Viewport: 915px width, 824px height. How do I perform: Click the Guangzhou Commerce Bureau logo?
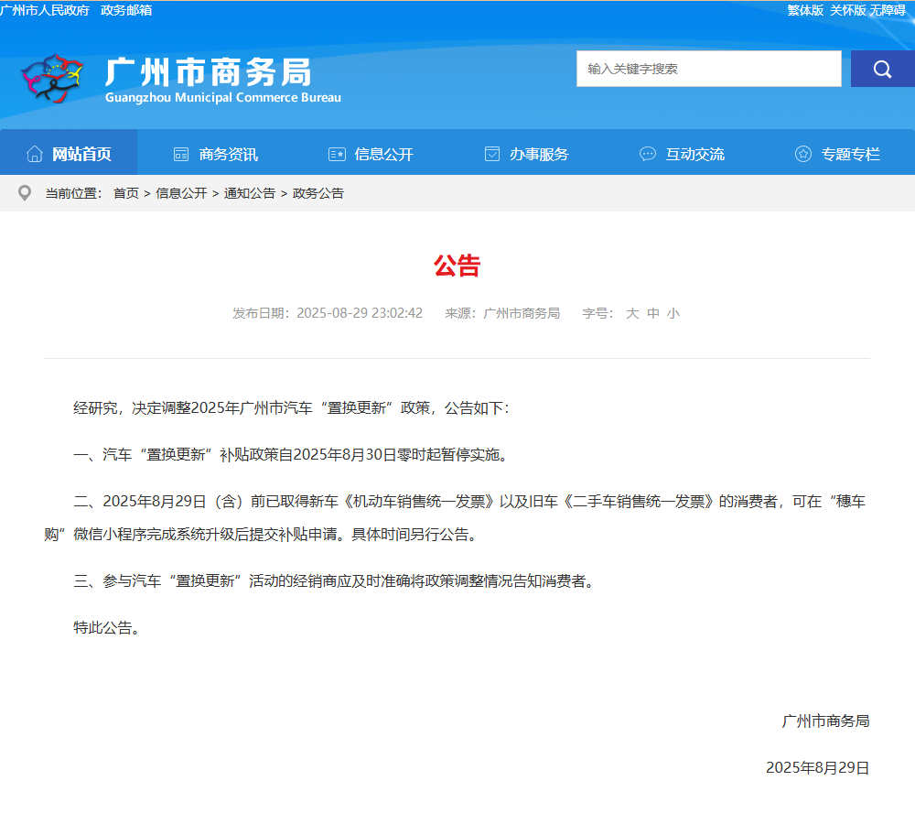pos(52,78)
